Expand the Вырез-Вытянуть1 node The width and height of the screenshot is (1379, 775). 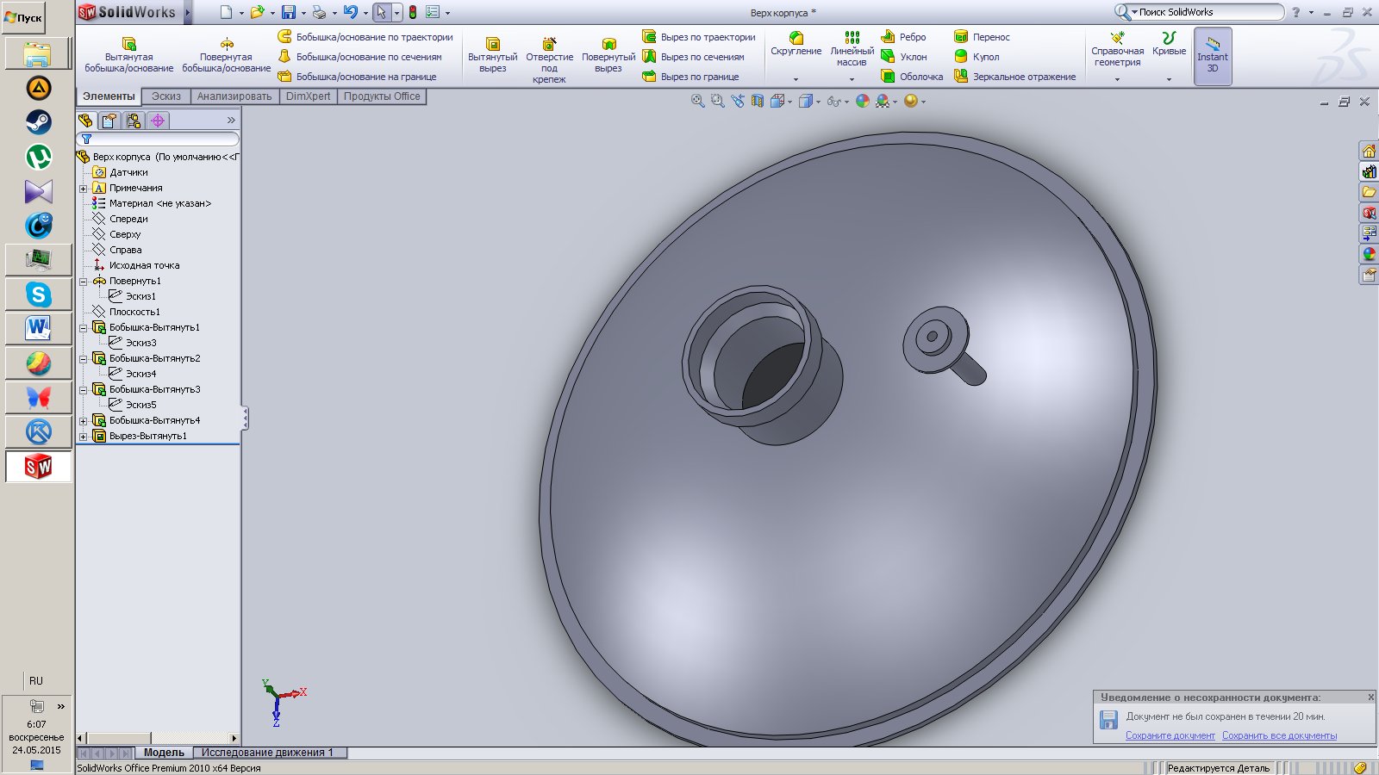pyautogui.click(x=84, y=437)
